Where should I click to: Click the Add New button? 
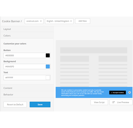(x=83, y=21)
